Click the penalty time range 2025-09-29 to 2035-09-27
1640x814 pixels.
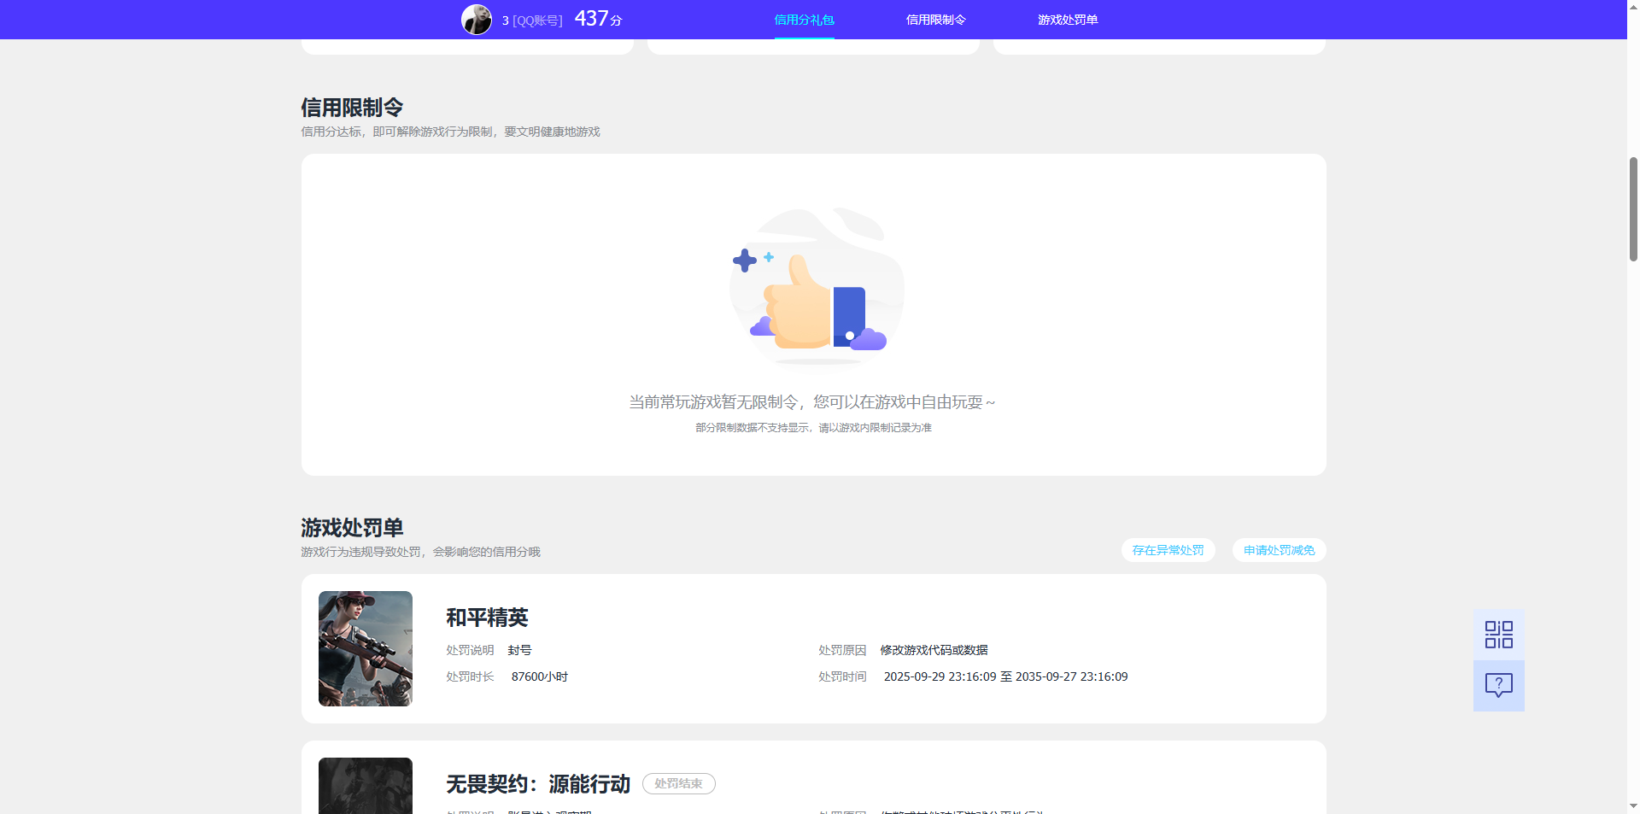click(1005, 676)
